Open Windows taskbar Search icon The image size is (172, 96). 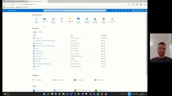(48, 94)
